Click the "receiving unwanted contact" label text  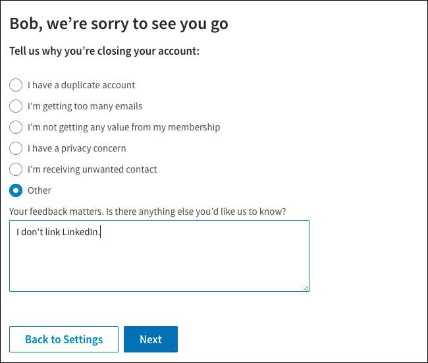click(x=92, y=169)
